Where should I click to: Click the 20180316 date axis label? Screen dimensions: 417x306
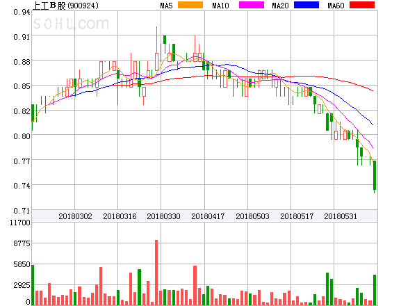pos(120,216)
